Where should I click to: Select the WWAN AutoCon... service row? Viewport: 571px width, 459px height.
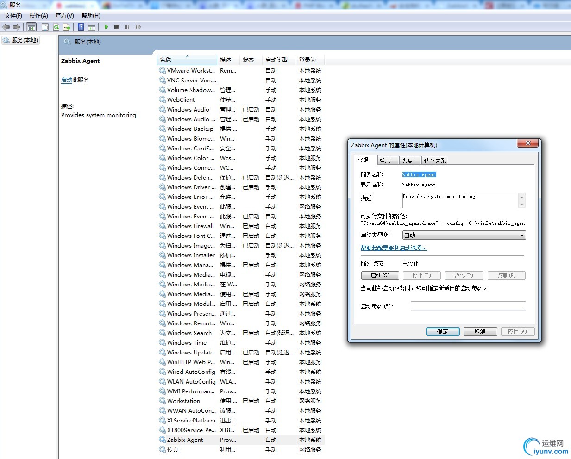(x=241, y=410)
